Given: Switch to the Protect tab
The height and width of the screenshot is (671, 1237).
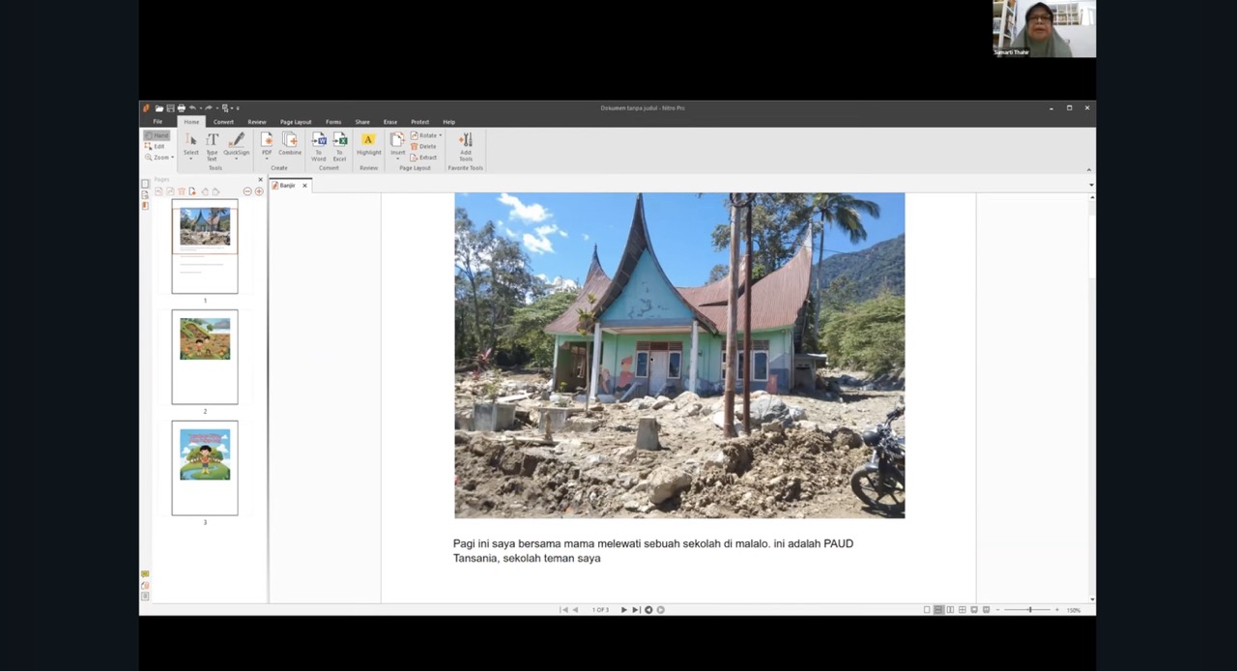Looking at the screenshot, I should pos(419,122).
